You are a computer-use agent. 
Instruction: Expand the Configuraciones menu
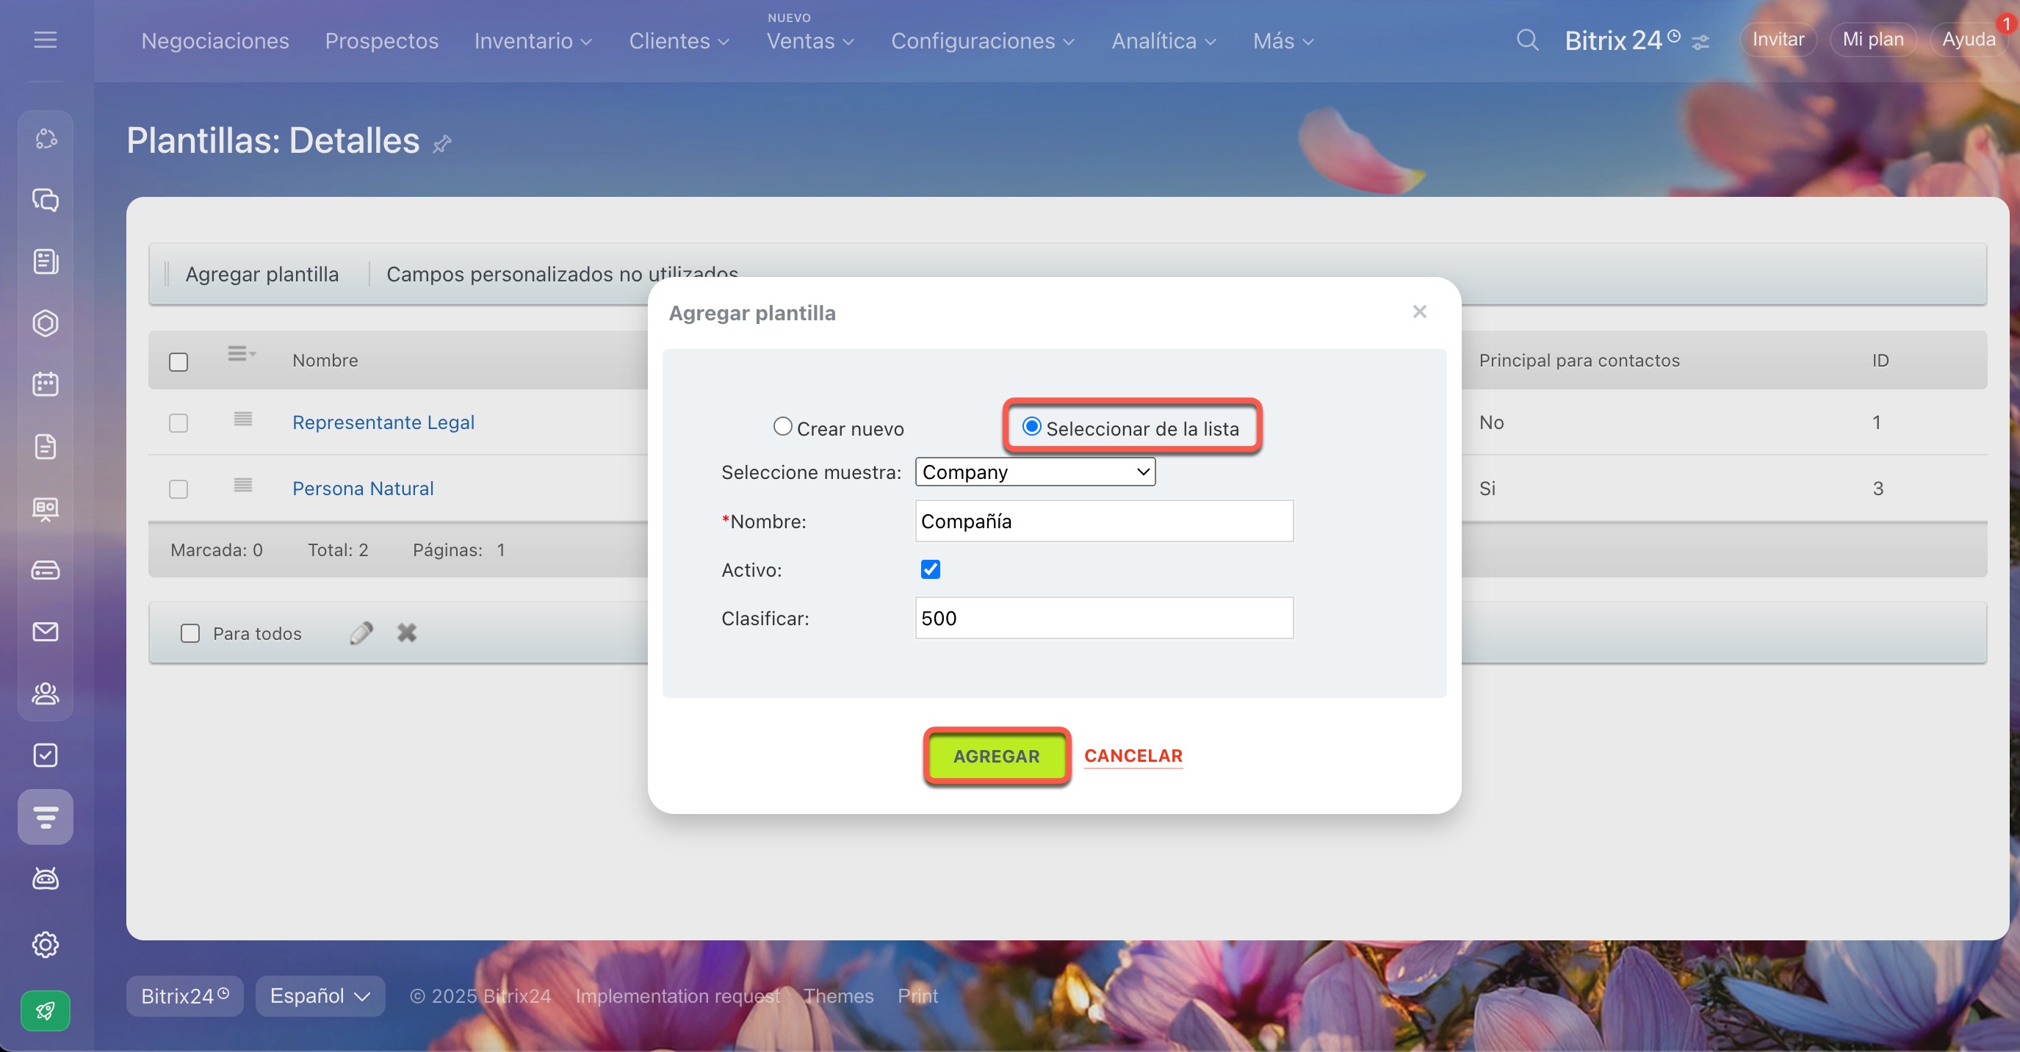pyautogui.click(x=983, y=41)
